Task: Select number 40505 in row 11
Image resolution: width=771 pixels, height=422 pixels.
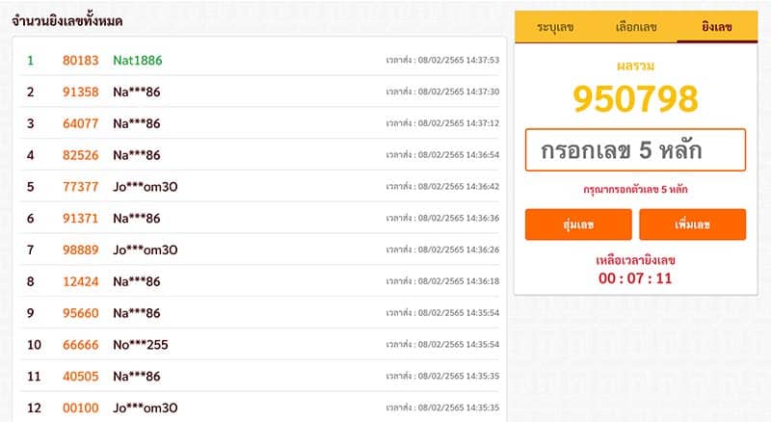Action: 81,377
